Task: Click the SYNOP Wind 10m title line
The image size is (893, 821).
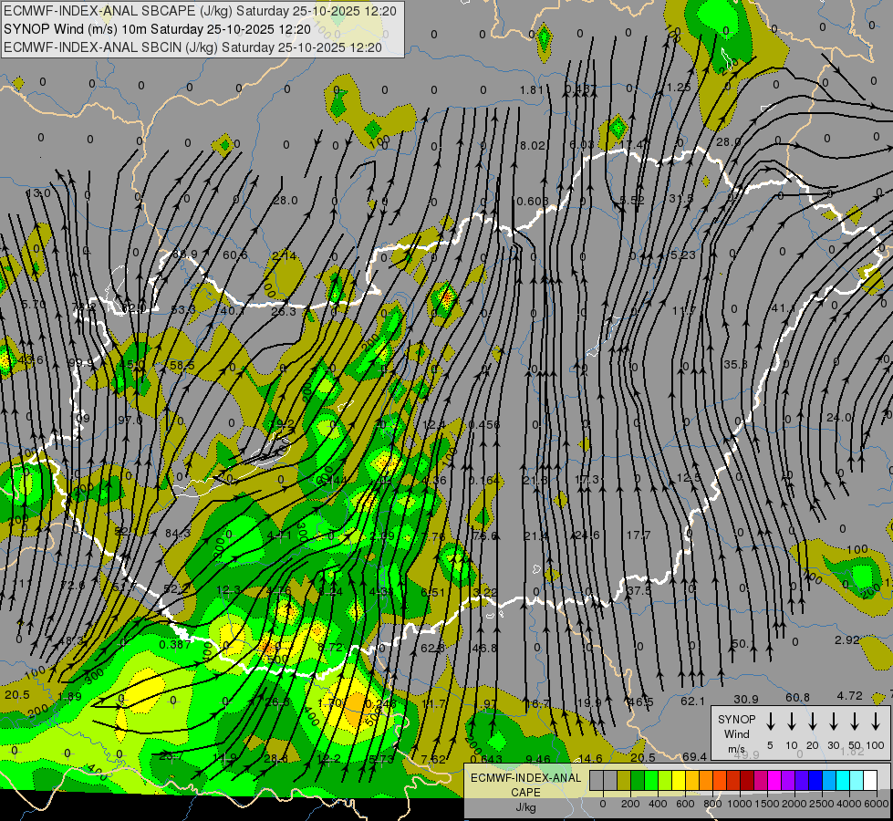Action: tap(157, 29)
